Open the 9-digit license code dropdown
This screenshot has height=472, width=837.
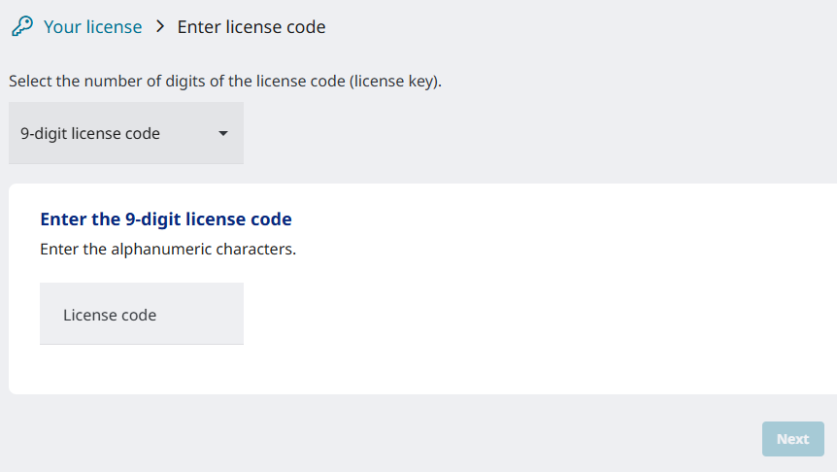pos(126,133)
